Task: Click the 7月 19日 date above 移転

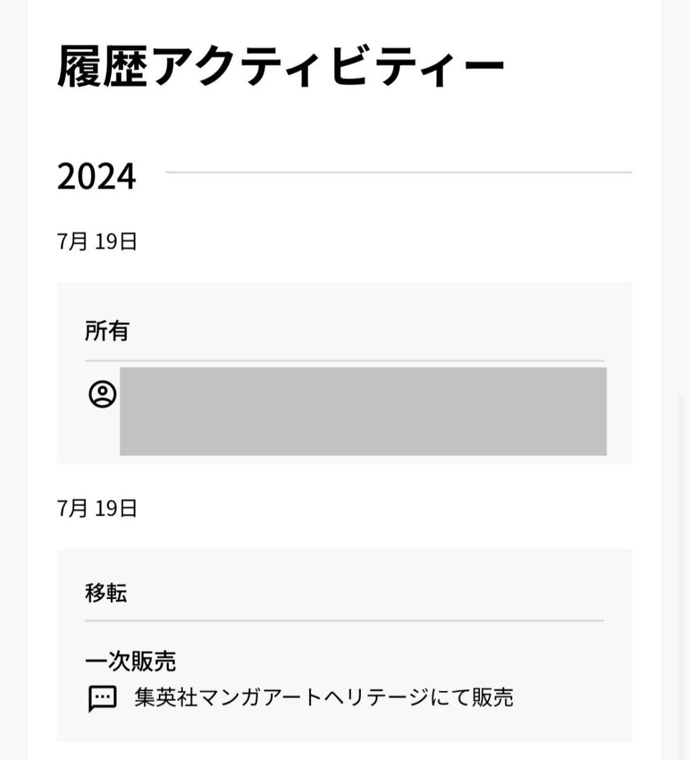Action: [97, 508]
